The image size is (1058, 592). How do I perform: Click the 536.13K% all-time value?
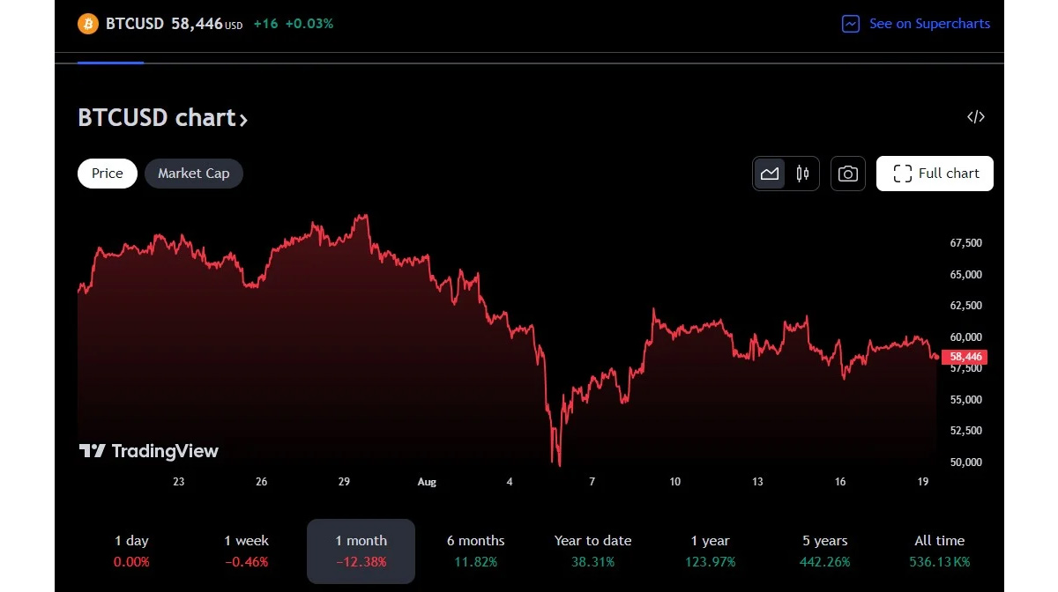click(939, 561)
